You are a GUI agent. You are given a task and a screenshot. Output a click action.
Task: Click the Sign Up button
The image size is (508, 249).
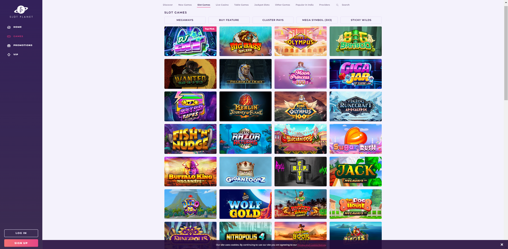[21, 243]
